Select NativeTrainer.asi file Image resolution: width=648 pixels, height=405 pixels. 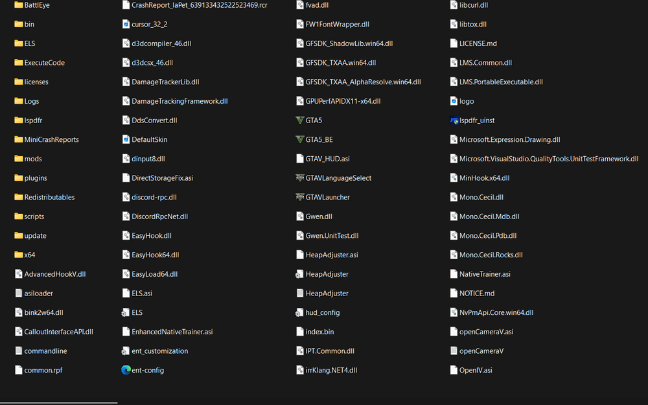tap(481, 274)
